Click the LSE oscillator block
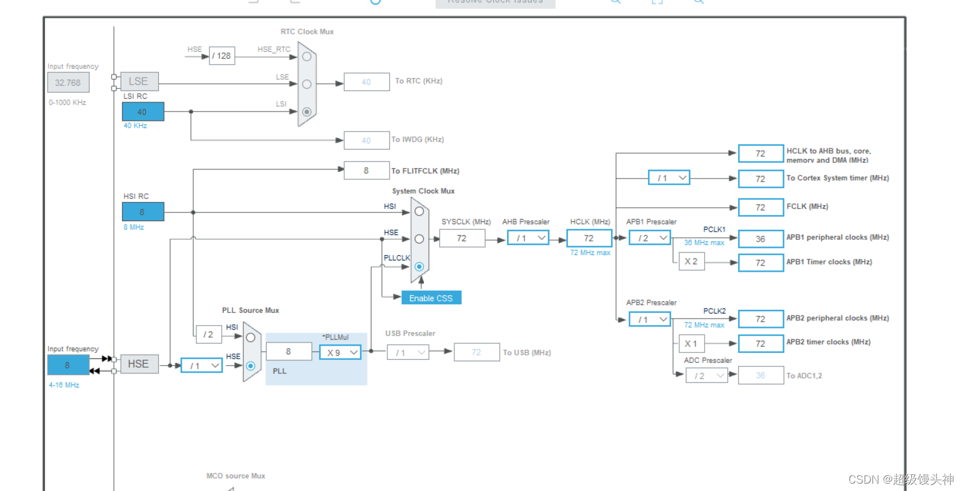This screenshot has height=491, width=963. (139, 81)
